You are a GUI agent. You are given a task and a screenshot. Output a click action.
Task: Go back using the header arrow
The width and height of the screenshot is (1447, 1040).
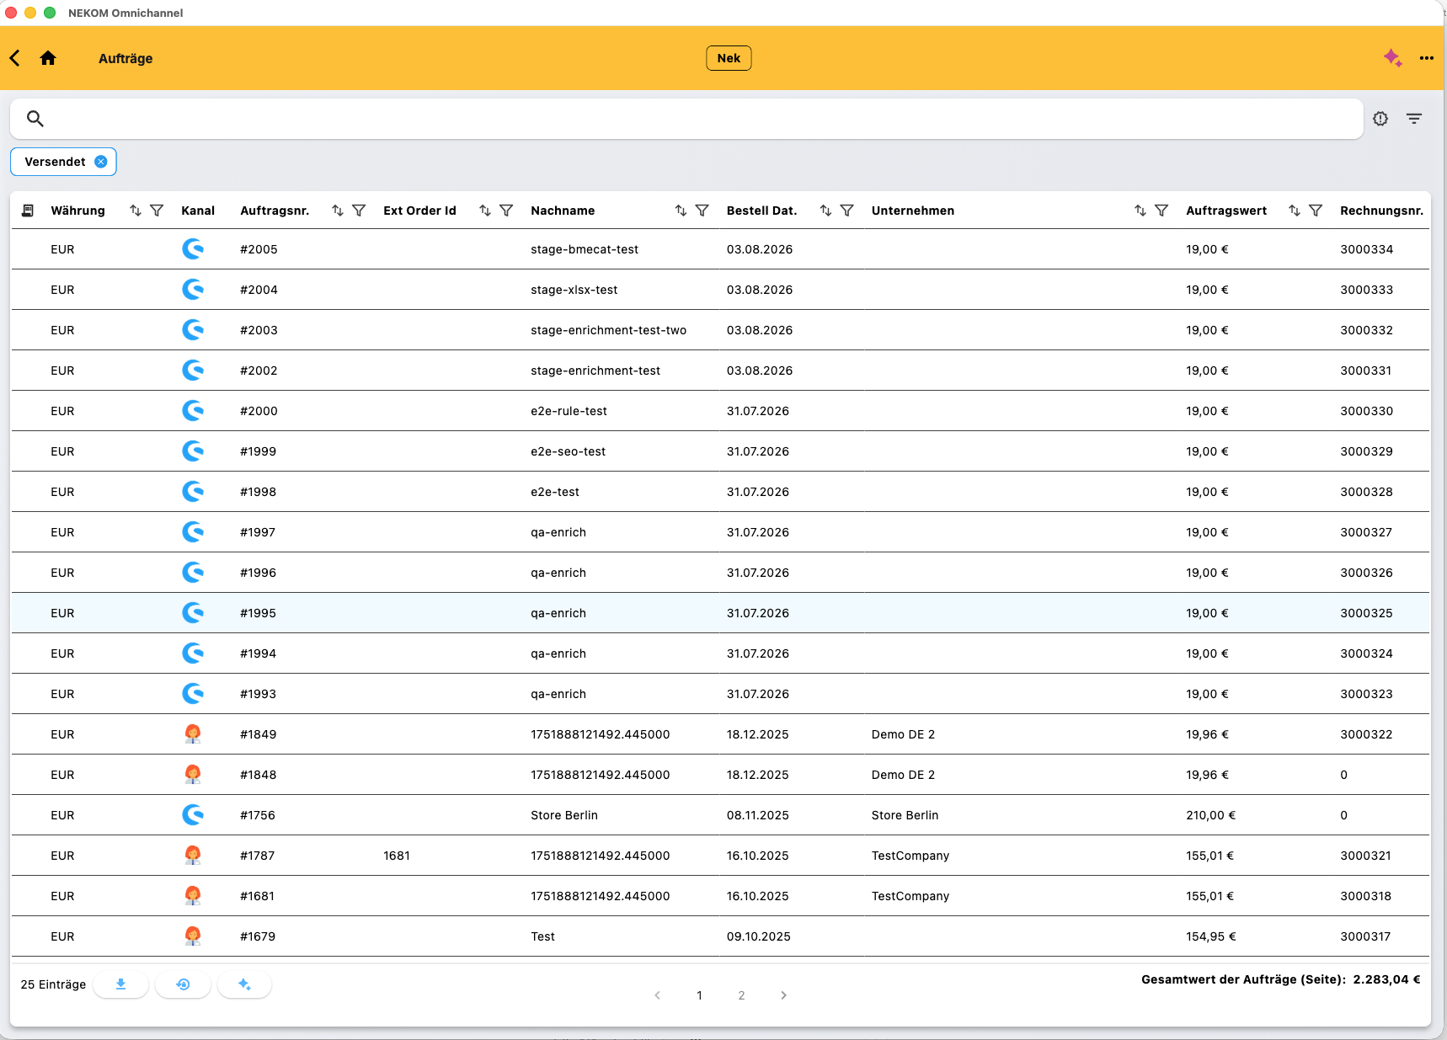pos(15,58)
